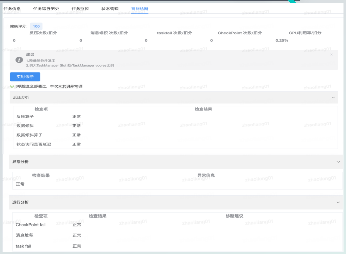Click the 反压算子 check item row
Viewport: 346px width, 254px height.
(25, 117)
